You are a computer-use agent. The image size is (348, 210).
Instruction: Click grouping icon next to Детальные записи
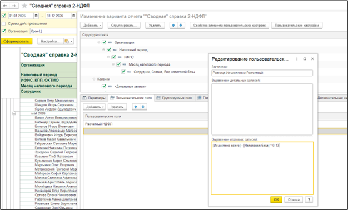110,86
